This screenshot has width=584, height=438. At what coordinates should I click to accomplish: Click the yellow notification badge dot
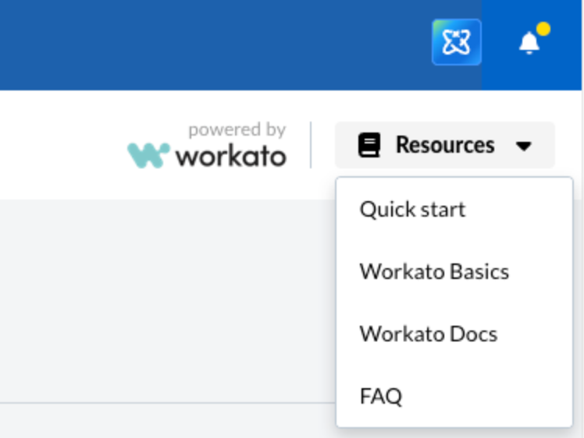pyautogui.click(x=543, y=30)
